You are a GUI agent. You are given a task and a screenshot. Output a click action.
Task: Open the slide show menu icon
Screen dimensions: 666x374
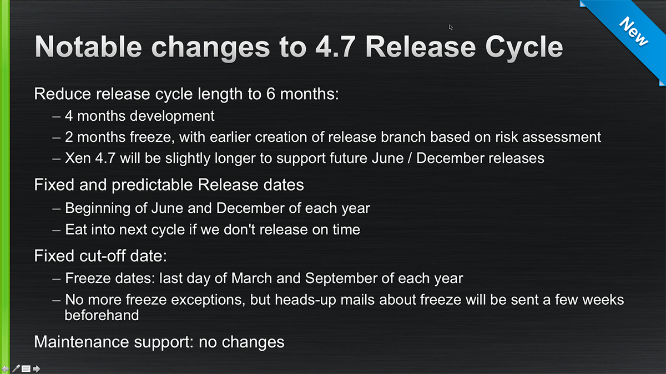26,368
